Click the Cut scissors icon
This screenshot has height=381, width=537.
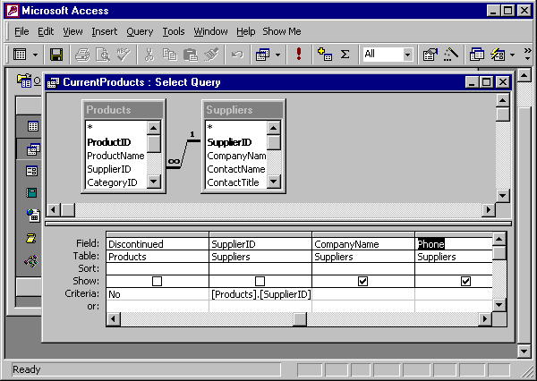[149, 55]
